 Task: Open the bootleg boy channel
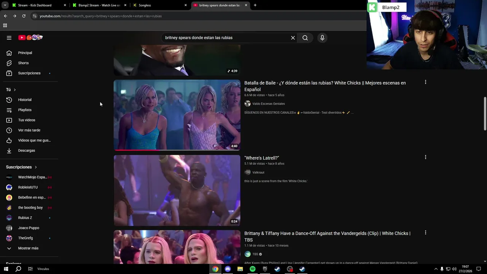tap(30, 207)
